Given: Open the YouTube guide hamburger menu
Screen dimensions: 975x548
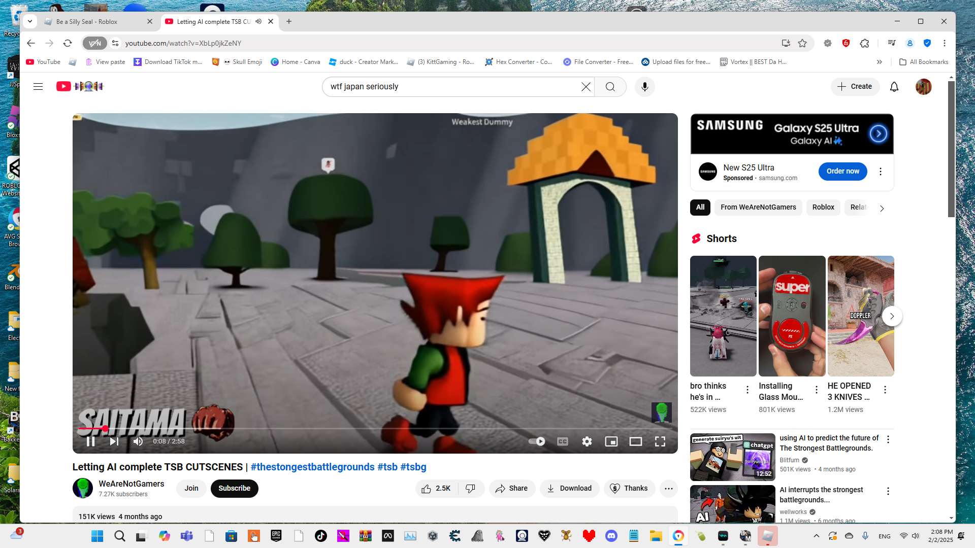Looking at the screenshot, I should pyautogui.click(x=38, y=87).
